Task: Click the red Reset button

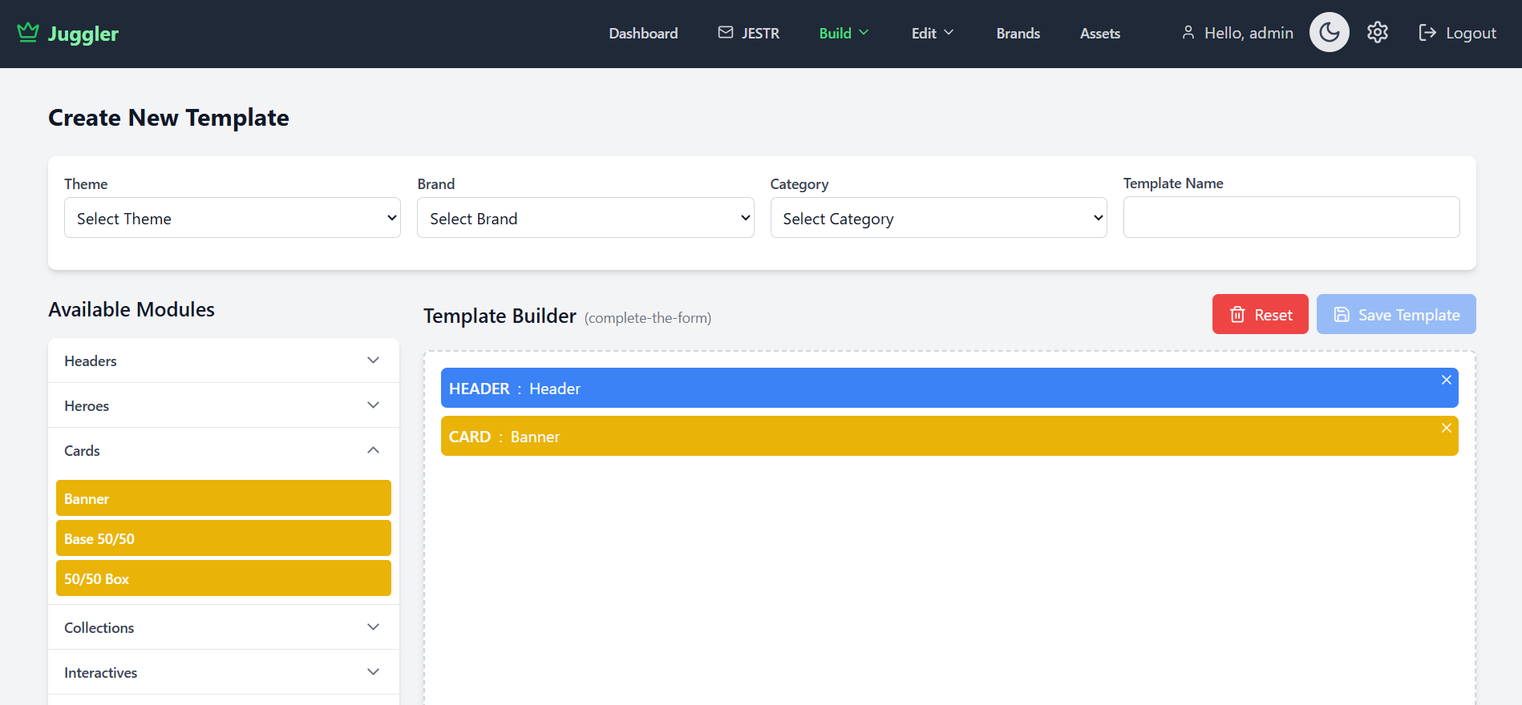Action: [x=1260, y=314]
